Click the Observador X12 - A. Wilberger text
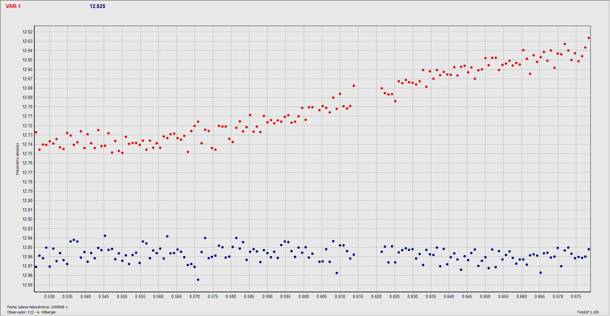Screen dimensions: 610x316 pos(31,312)
